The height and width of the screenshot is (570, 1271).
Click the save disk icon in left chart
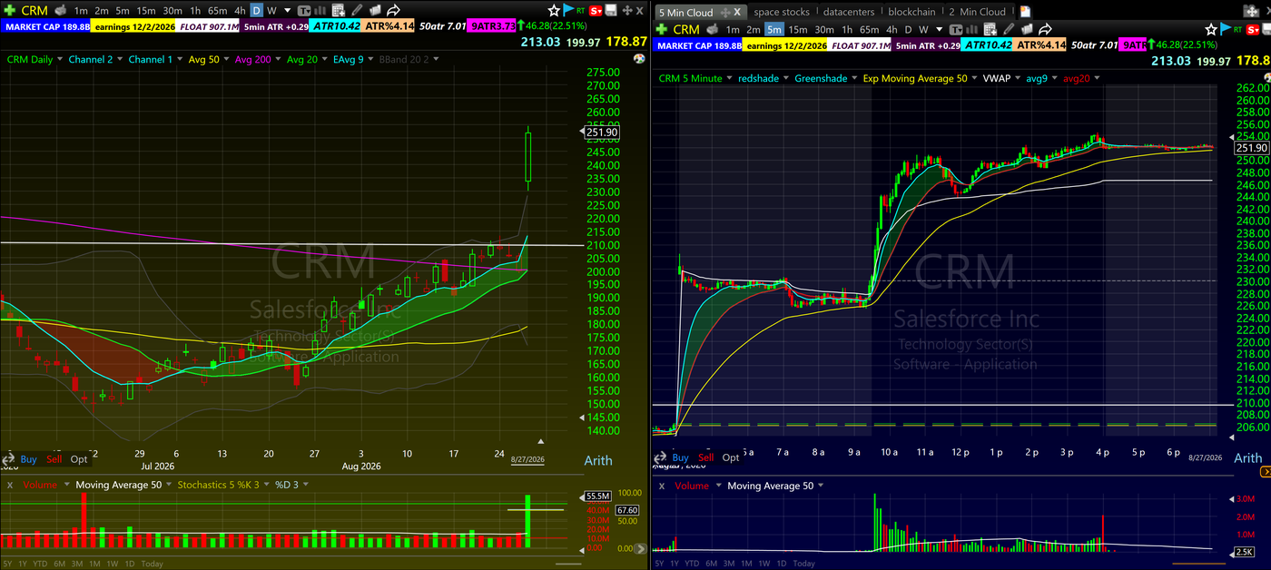tap(611, 10)
